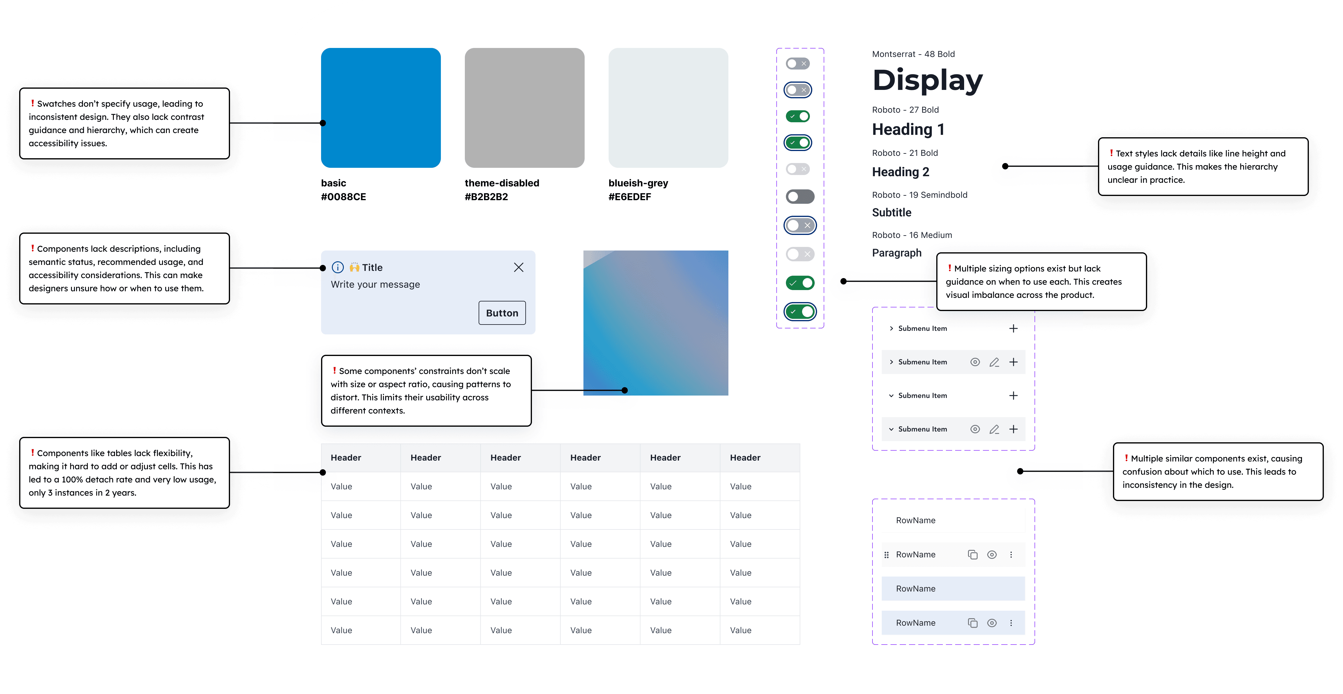Select the eye icon on the last Submenu Item
The width and height of the screenshot is (1343, 694).
click(x=975, y=429)
